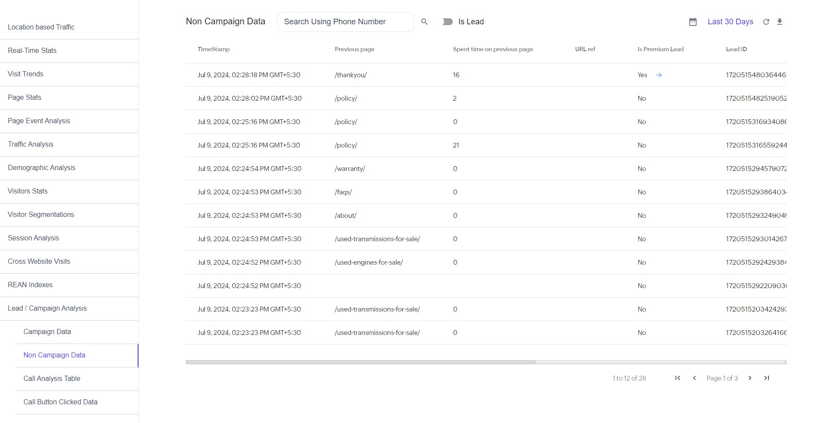Select Last 30 Days date range

[730, 22]
